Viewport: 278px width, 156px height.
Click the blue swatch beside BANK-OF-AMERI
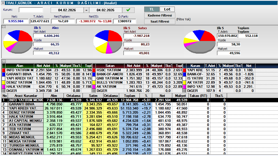pyautogui.click(x=94, y=74)
